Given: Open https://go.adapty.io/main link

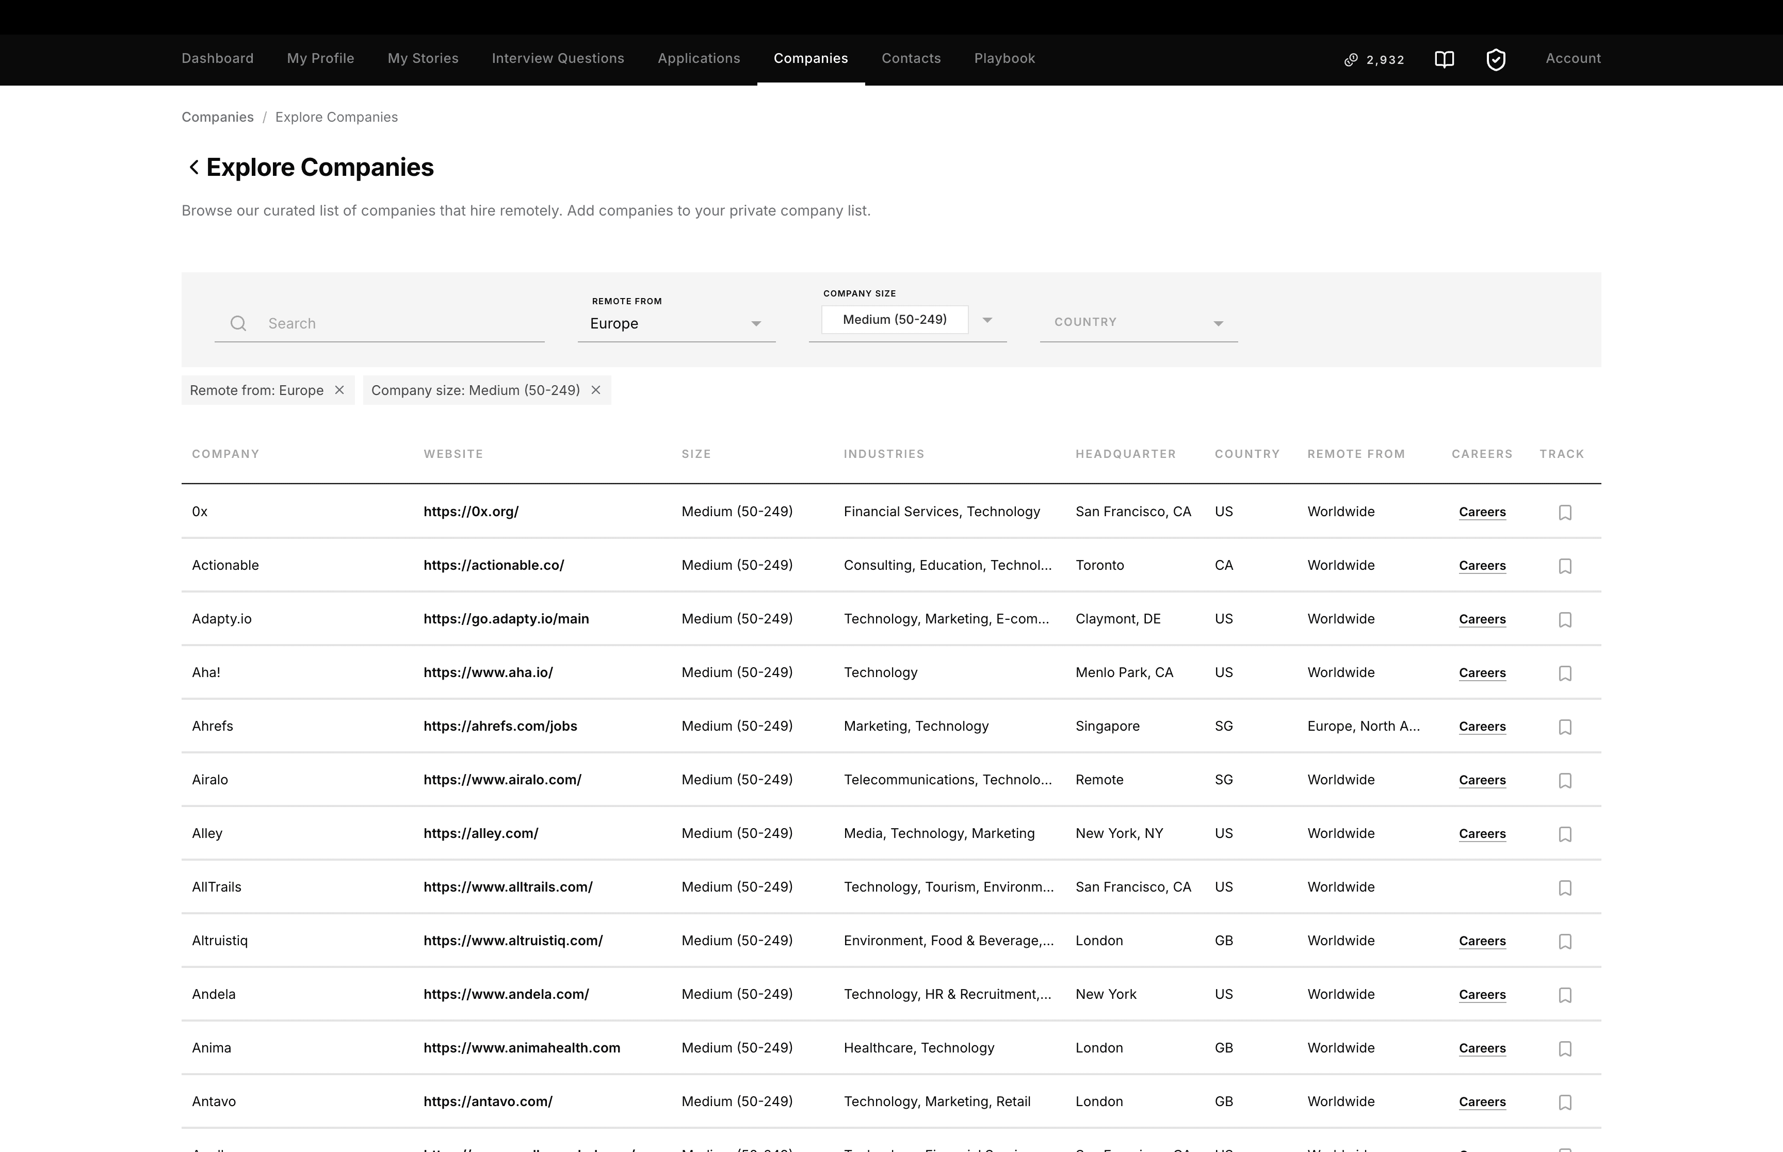Looking at the screenshot, I should 507,619.
